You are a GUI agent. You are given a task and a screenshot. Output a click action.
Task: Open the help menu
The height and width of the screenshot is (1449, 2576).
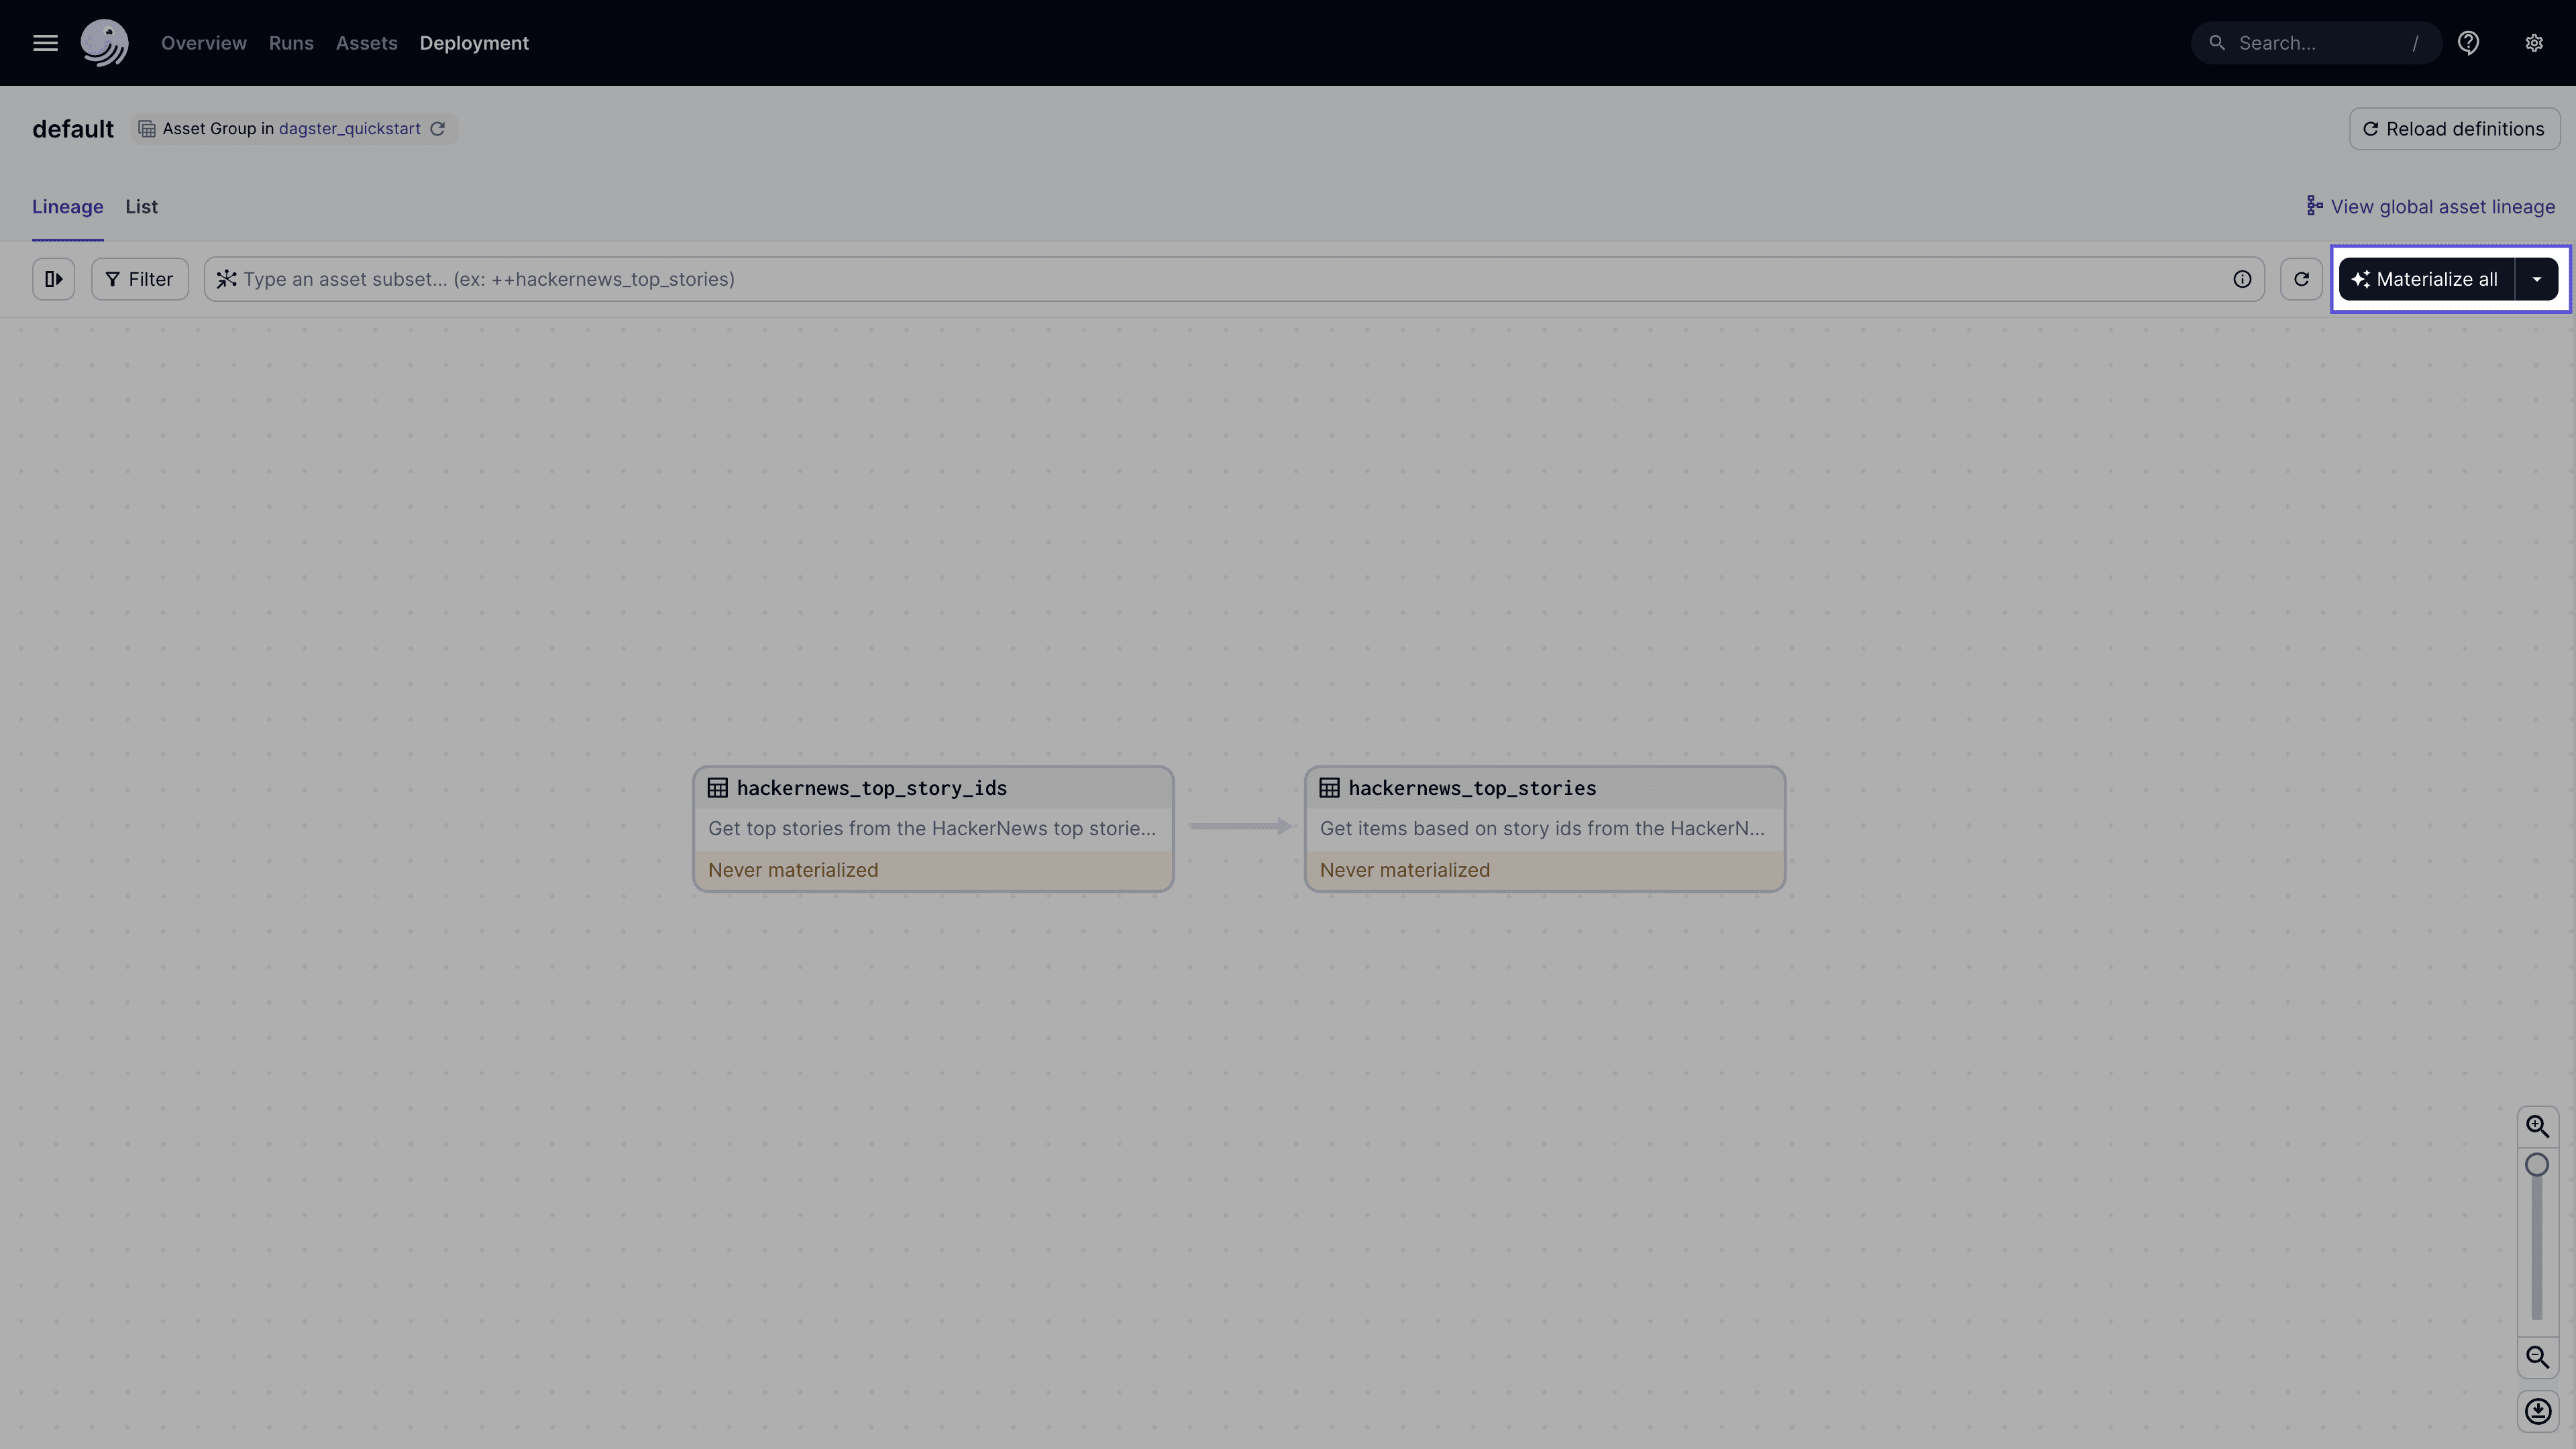[x=2469, y=42]
